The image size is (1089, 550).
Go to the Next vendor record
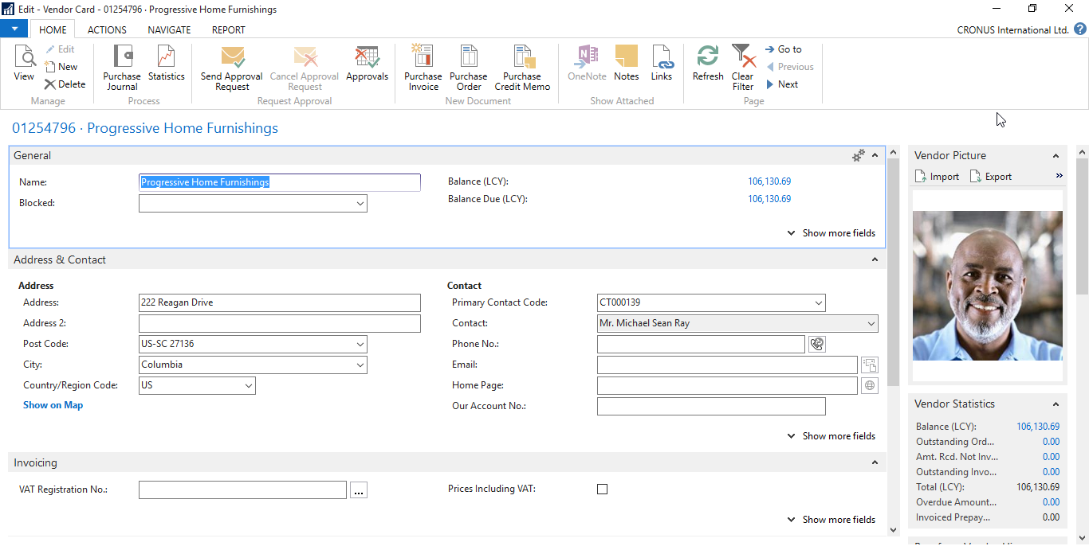click(x=784, y=84)
